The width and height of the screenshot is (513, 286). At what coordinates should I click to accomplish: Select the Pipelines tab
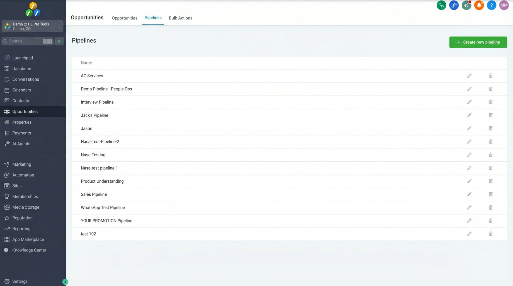(x=153, y=18)
